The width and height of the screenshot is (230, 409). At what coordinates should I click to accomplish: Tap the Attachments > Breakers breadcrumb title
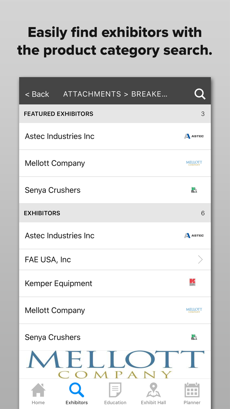click(x=115, y=94)
